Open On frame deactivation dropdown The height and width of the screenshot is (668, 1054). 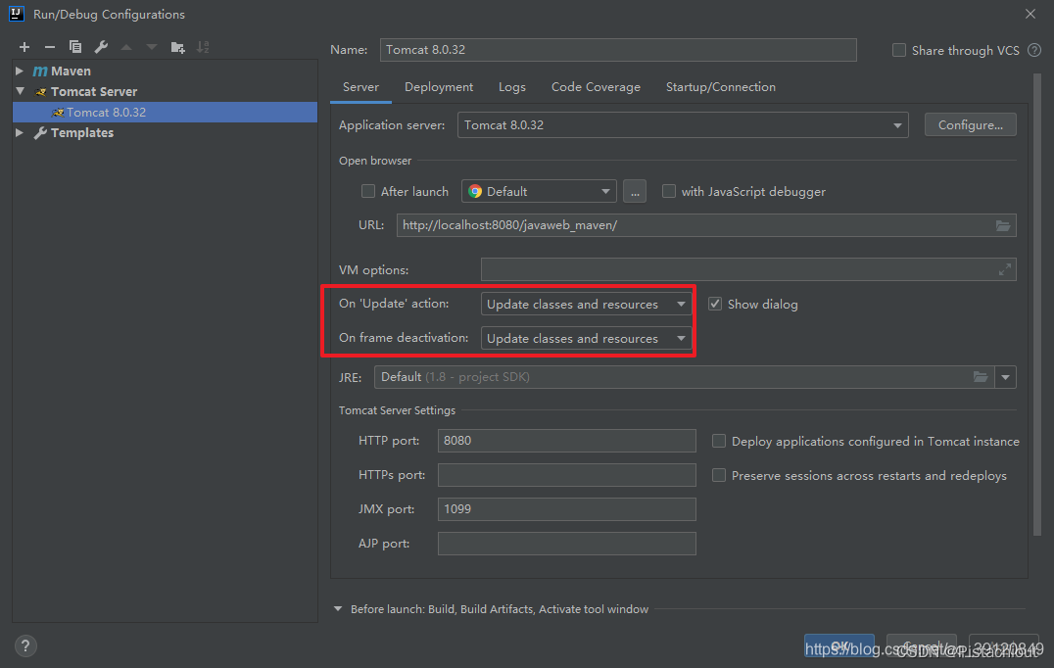pos(586,338)
